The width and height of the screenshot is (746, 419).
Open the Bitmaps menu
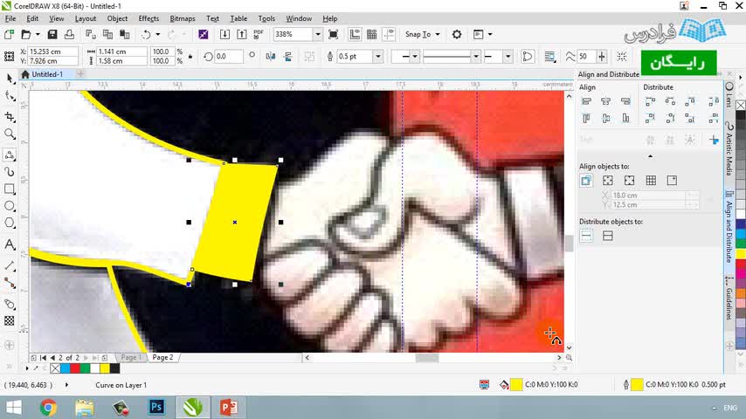(183, 18)
